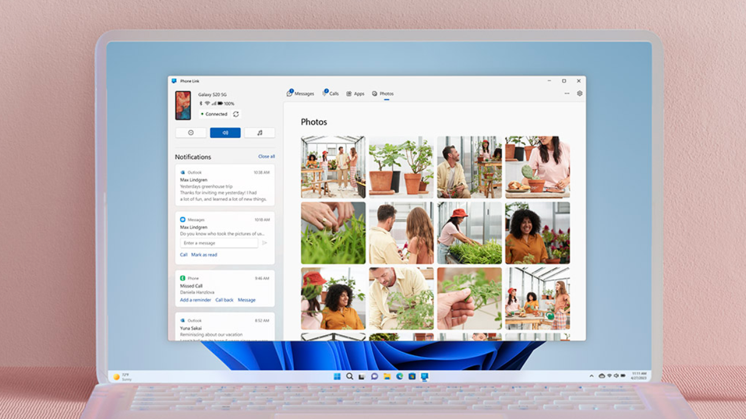The width and height of the screenshot is (746, 419).
Task: Open photo of four people in greenhouse
Action: (x=333, y=167)
